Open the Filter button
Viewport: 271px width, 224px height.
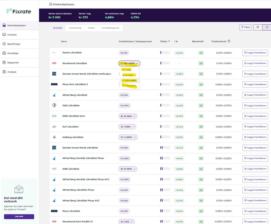[x=245, y=27]
